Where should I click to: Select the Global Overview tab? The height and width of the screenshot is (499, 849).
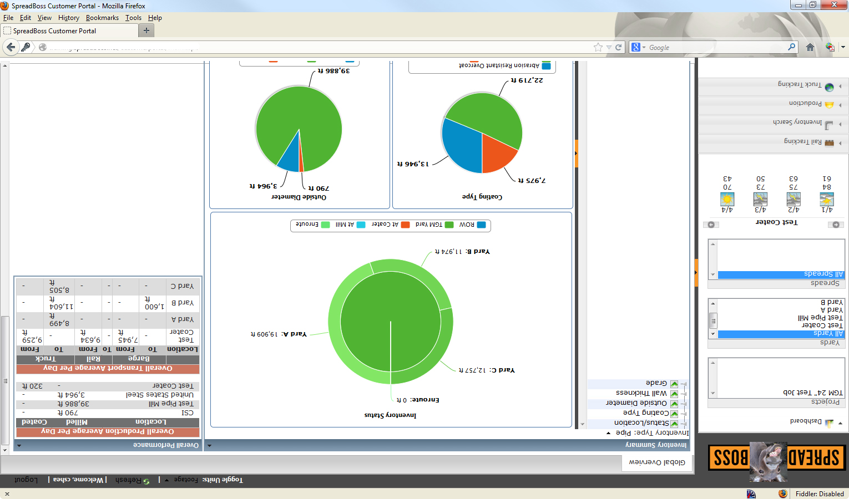point(657,462)
